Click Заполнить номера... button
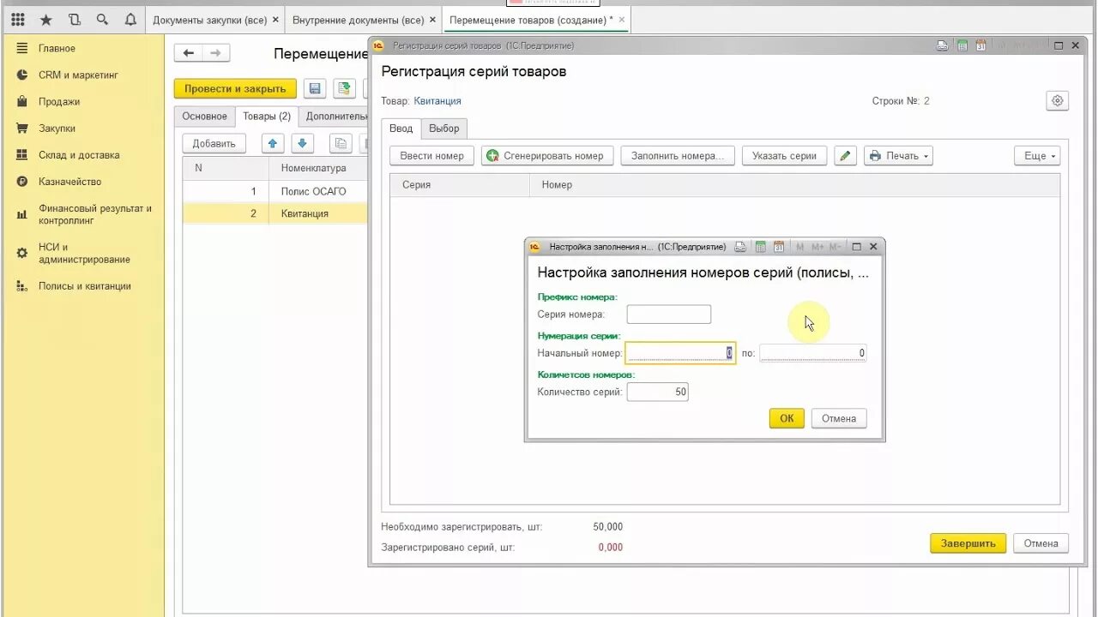This screenshot has width=1098, height=617. point(678,156)
